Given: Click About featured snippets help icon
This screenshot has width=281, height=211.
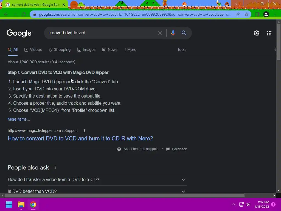Looking at the screenshot, I should 119,149.
